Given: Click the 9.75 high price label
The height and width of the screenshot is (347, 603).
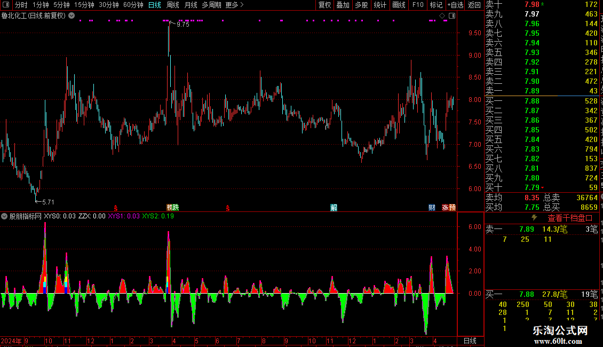Looking at the screenshot, I should tap(183, 24).
